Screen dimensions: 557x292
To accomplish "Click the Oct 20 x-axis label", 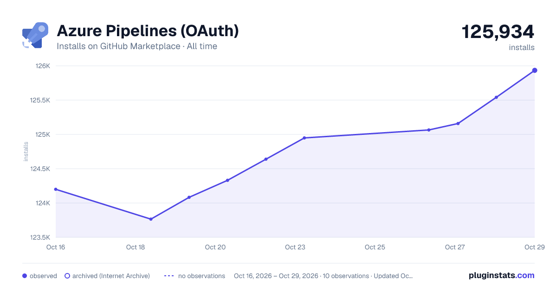I will tap(215, 247).
